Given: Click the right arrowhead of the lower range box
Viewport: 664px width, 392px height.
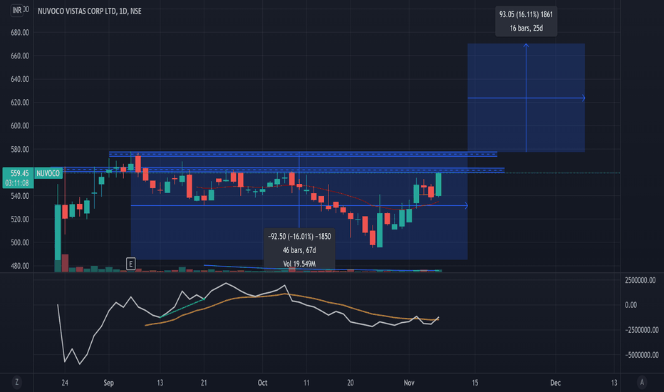Looking at the screenshot, I should coord(466,205).
